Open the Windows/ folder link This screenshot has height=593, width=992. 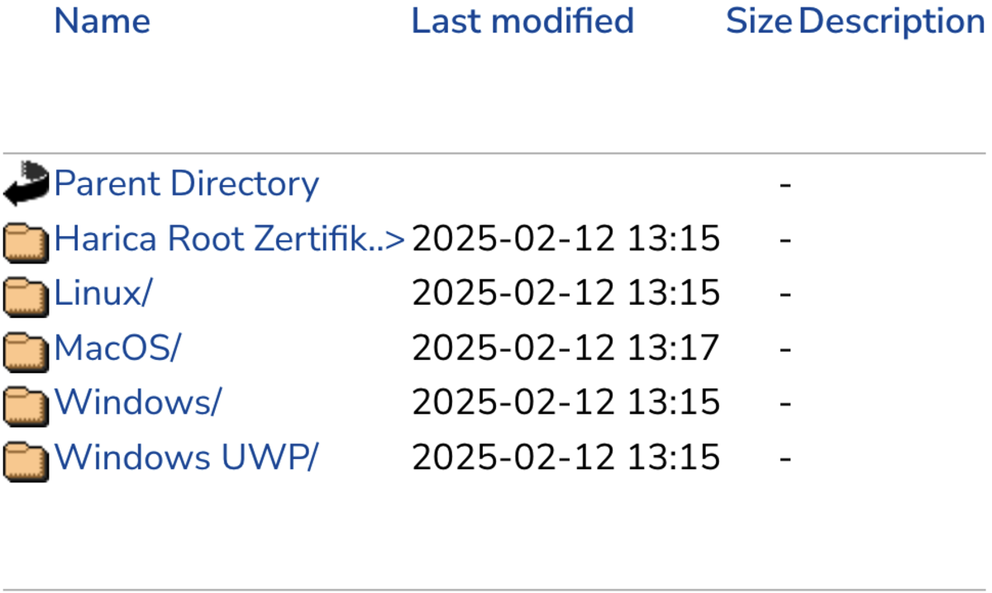pos(138,402)
